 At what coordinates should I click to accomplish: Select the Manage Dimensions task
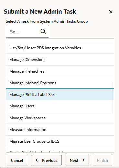[60, 60]
